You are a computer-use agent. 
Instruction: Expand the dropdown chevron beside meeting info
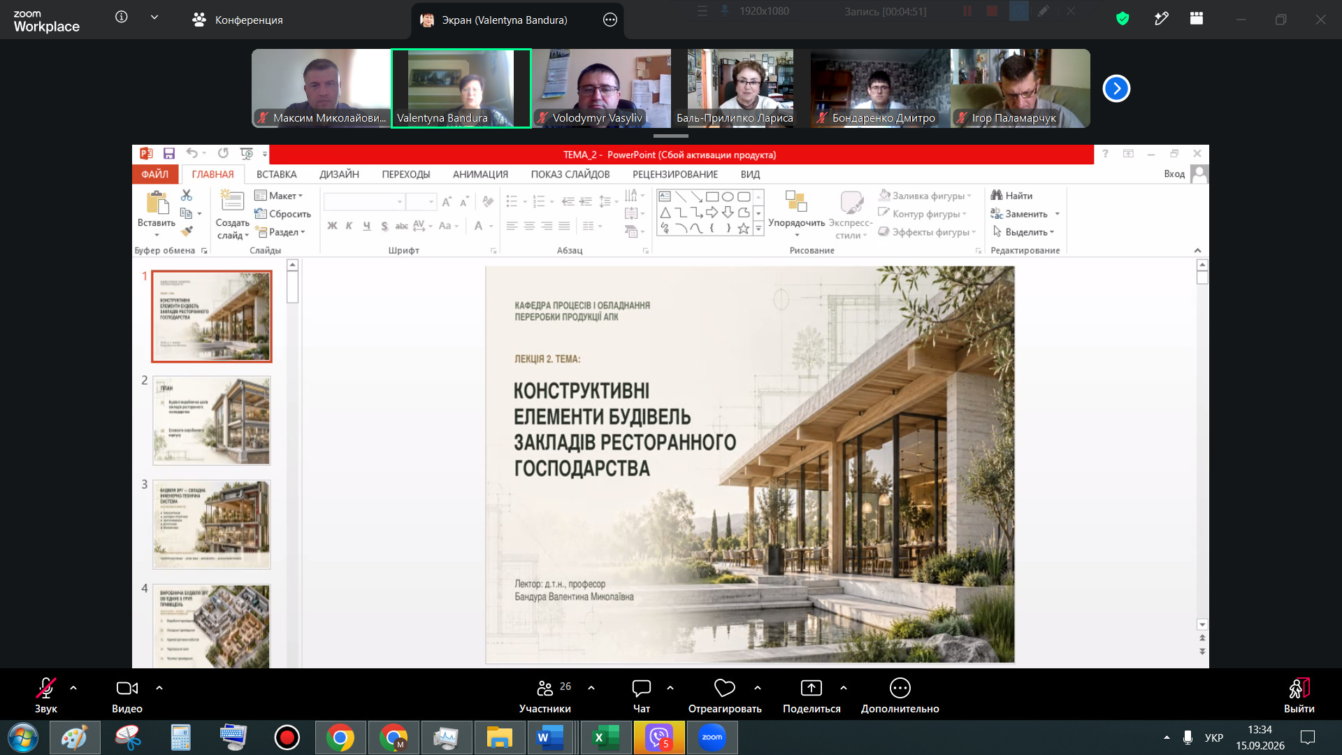coord(154,17)
